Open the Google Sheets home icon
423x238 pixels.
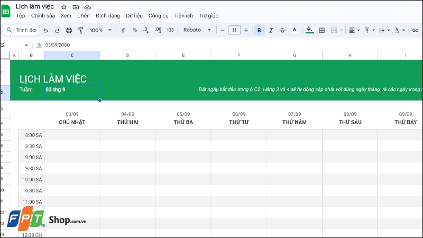click(6, 11)
